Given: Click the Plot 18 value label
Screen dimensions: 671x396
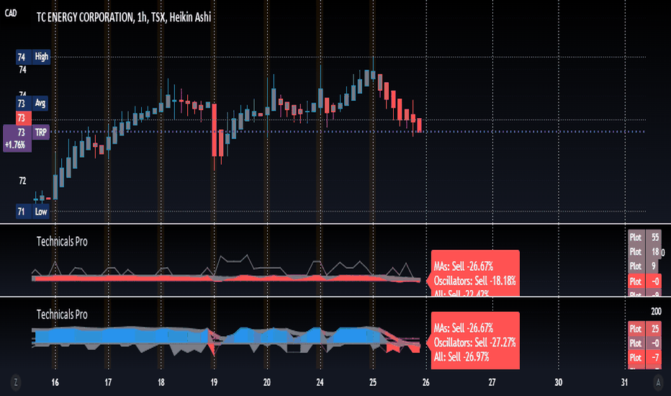Looking at the screenshot, I should click(644, 252).
